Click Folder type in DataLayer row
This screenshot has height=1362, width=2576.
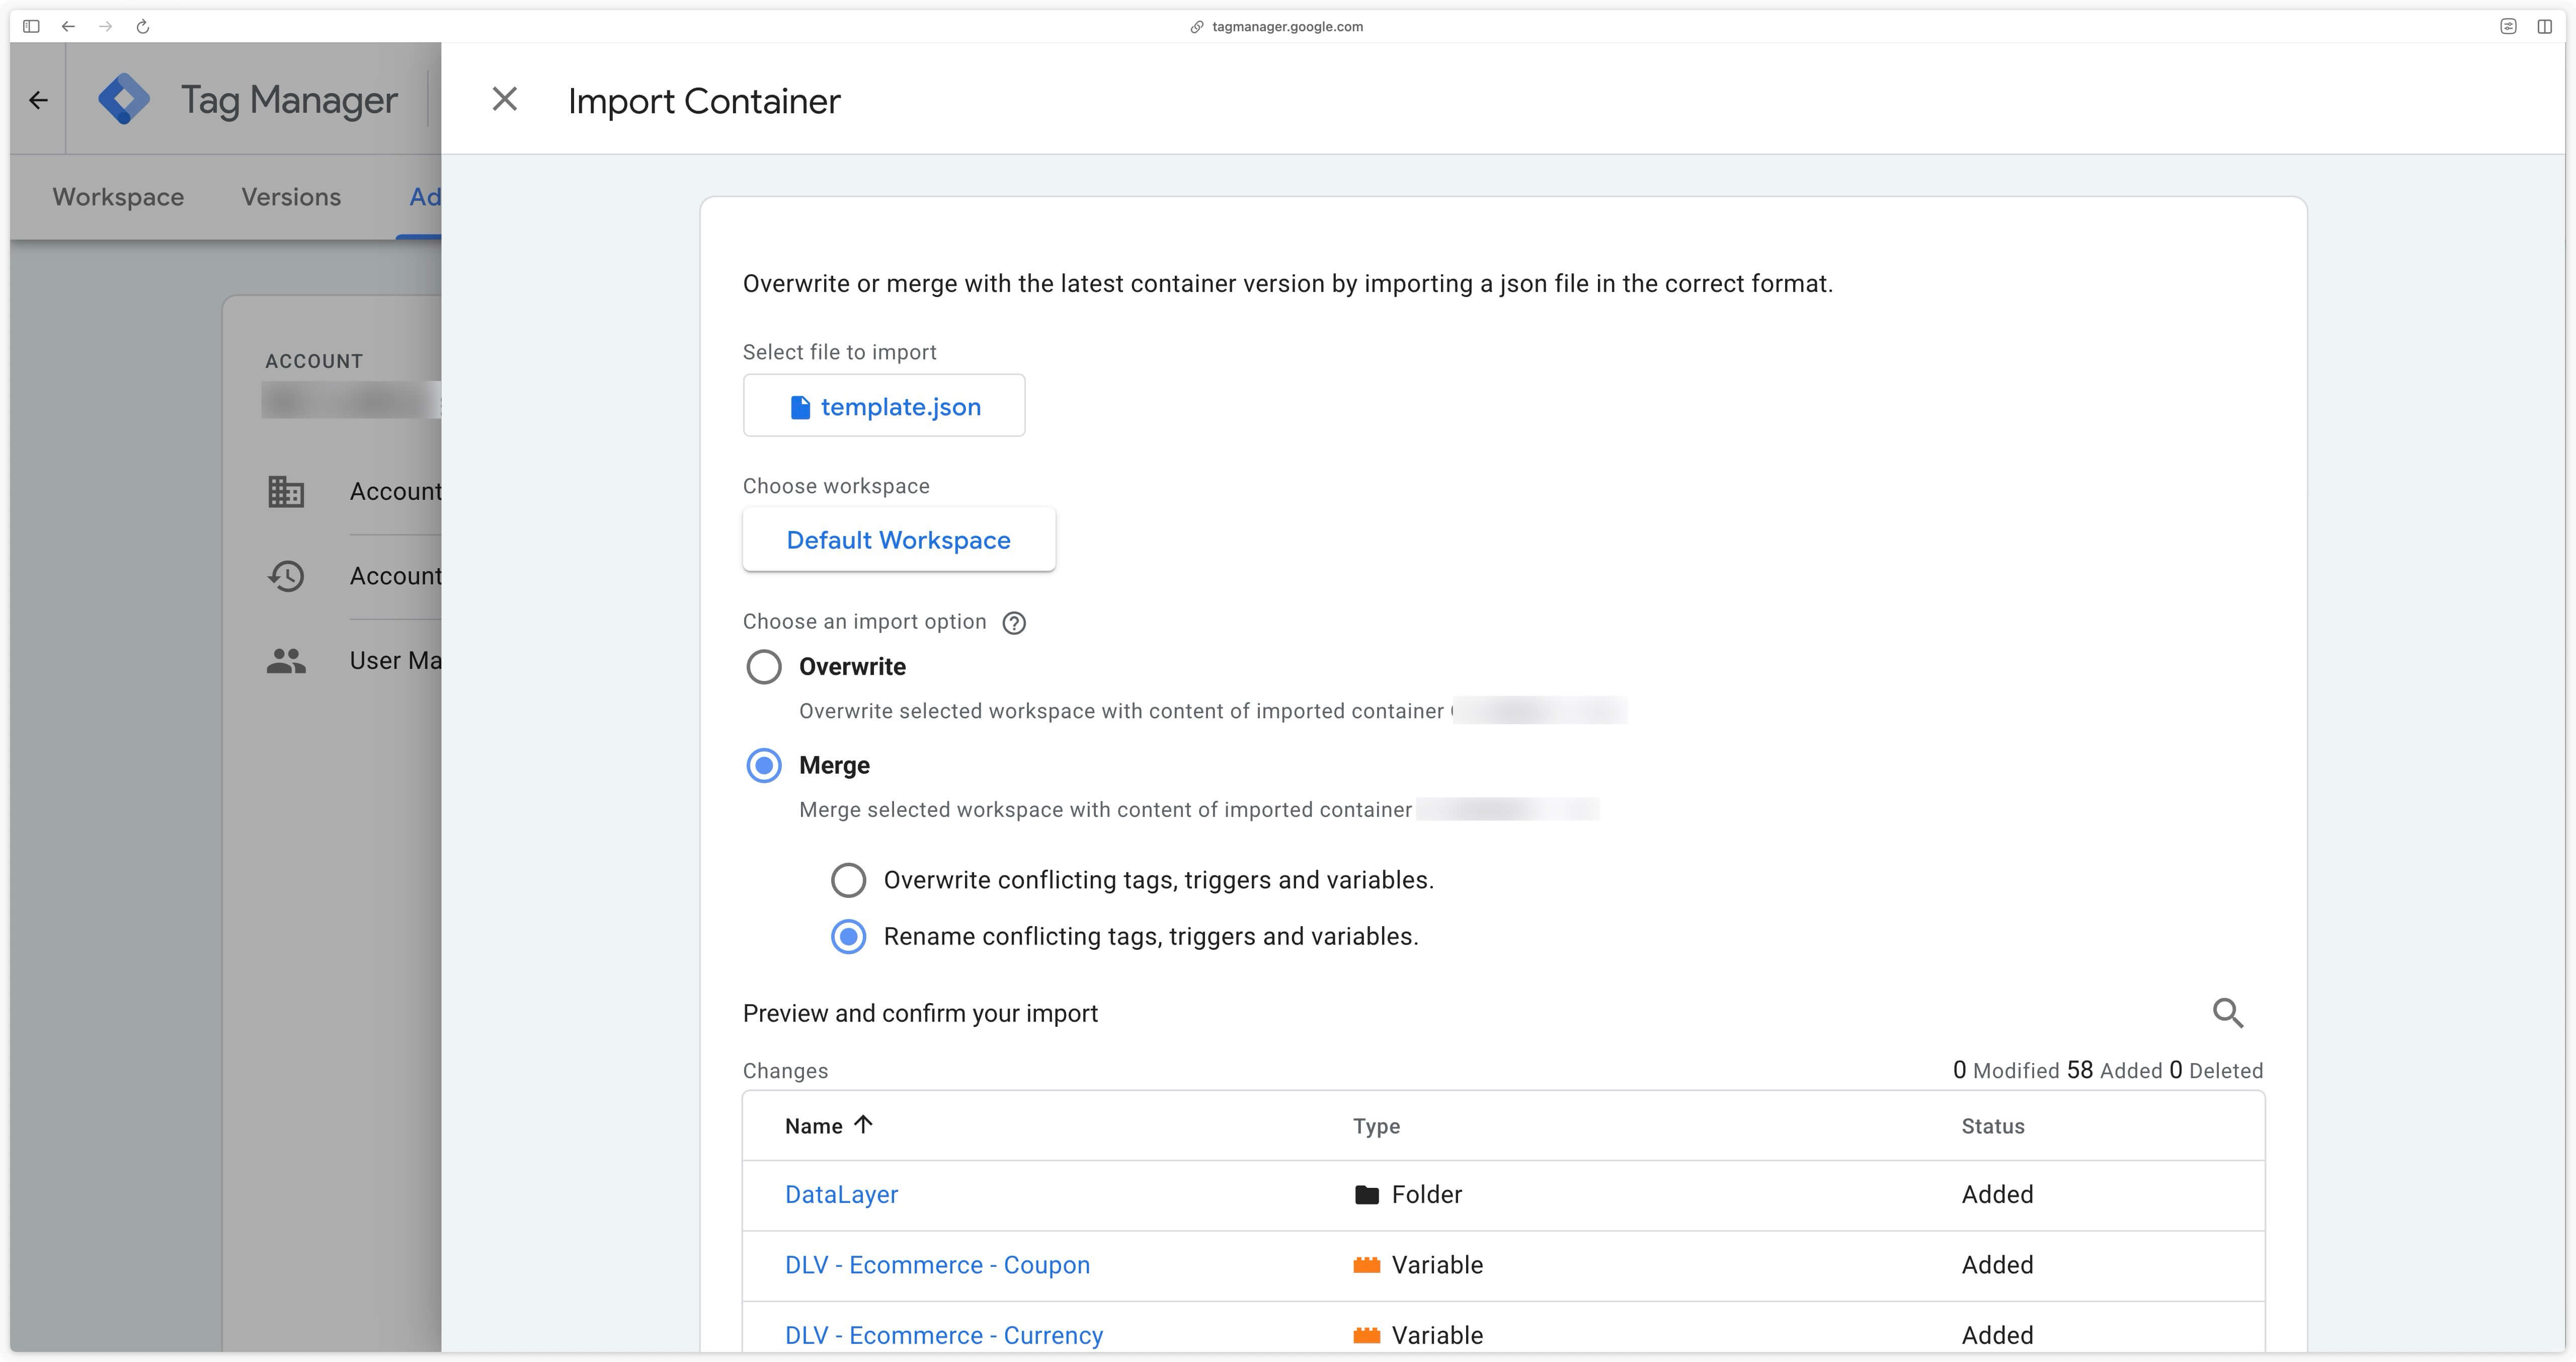pyautogui.click(x=1426, y=1195)
